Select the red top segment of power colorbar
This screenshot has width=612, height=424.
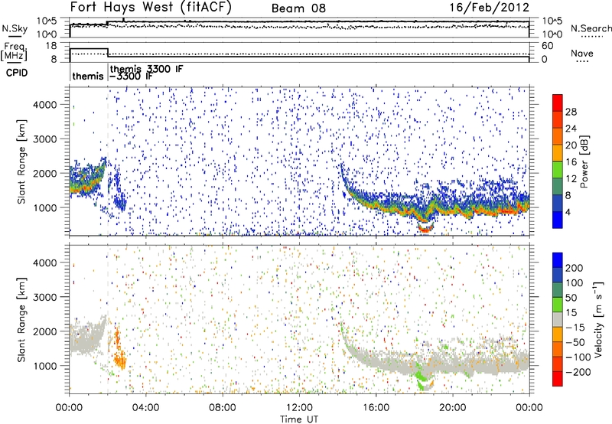tap(558, 103)
